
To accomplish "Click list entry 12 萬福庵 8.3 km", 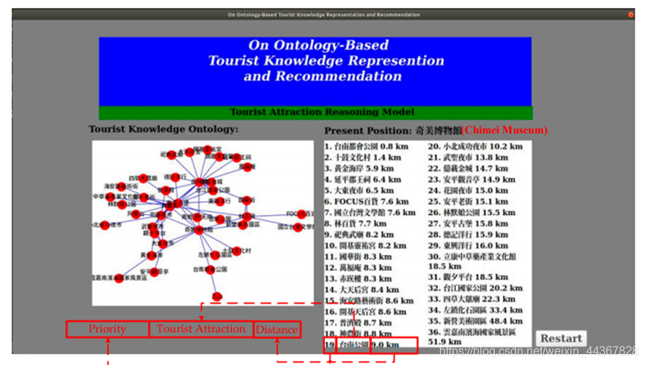I will (x=358, y=268).
